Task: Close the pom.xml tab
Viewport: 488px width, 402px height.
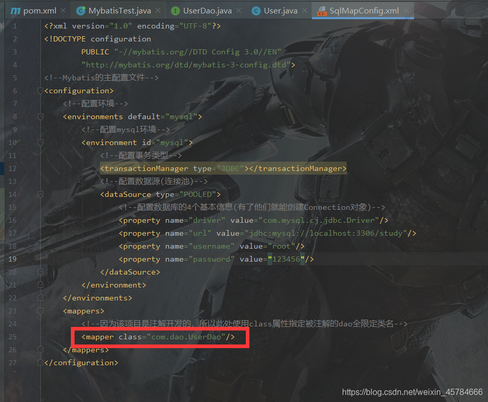Action: coord(63,10)
